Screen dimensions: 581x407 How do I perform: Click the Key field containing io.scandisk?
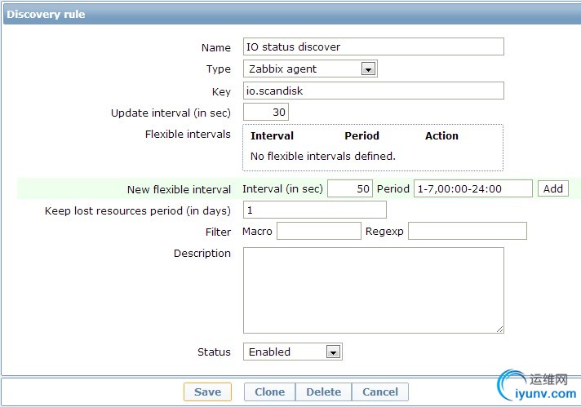(374, 91)
